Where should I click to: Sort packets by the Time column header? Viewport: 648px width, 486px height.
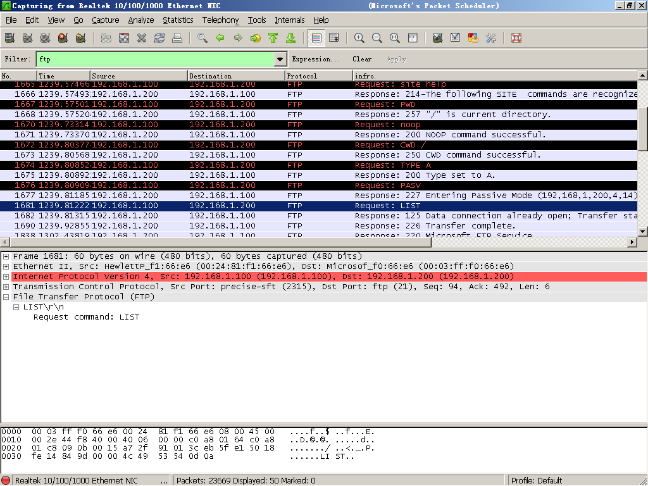point(64,76)
